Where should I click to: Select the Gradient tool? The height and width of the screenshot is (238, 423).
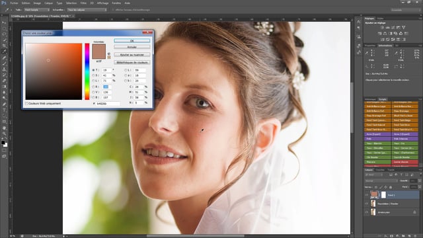coord(4,87)
